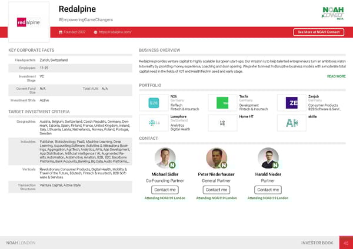This screenshot has width=353, height=249.
Task: Open the https://redalpine.com/ website link
Action: pyautogui.click(x=115, y=32)
